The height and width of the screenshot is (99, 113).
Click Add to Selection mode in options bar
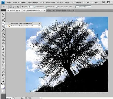[13, 7]
